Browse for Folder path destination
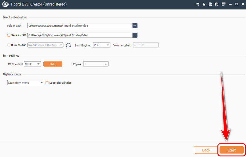This screenshot has height=157, width=246. tap(135, 26)
